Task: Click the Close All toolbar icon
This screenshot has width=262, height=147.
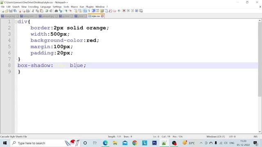Action: coord(24,11)
